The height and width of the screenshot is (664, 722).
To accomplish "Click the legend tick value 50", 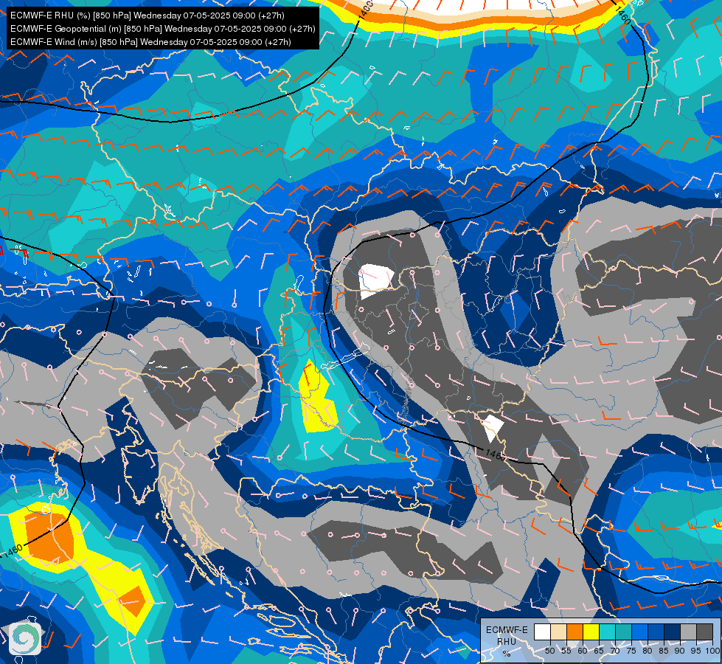I will (549, 651).
